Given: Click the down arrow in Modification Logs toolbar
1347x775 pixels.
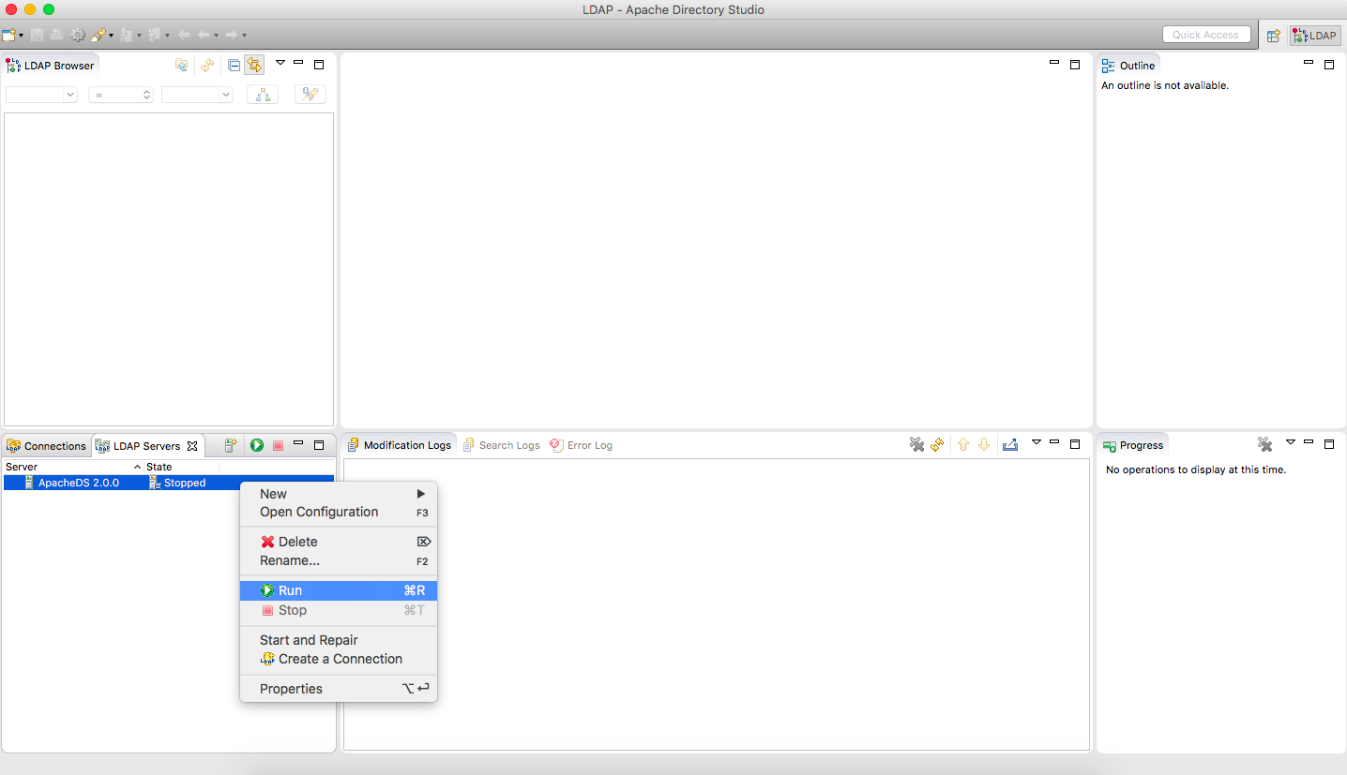Looking at the screenshot, I should 984,444.
